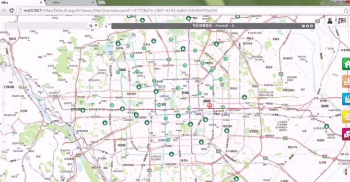350x182 pixels.
Task: Select the first Atlas browser tab
Action: (x=22, y=3)
